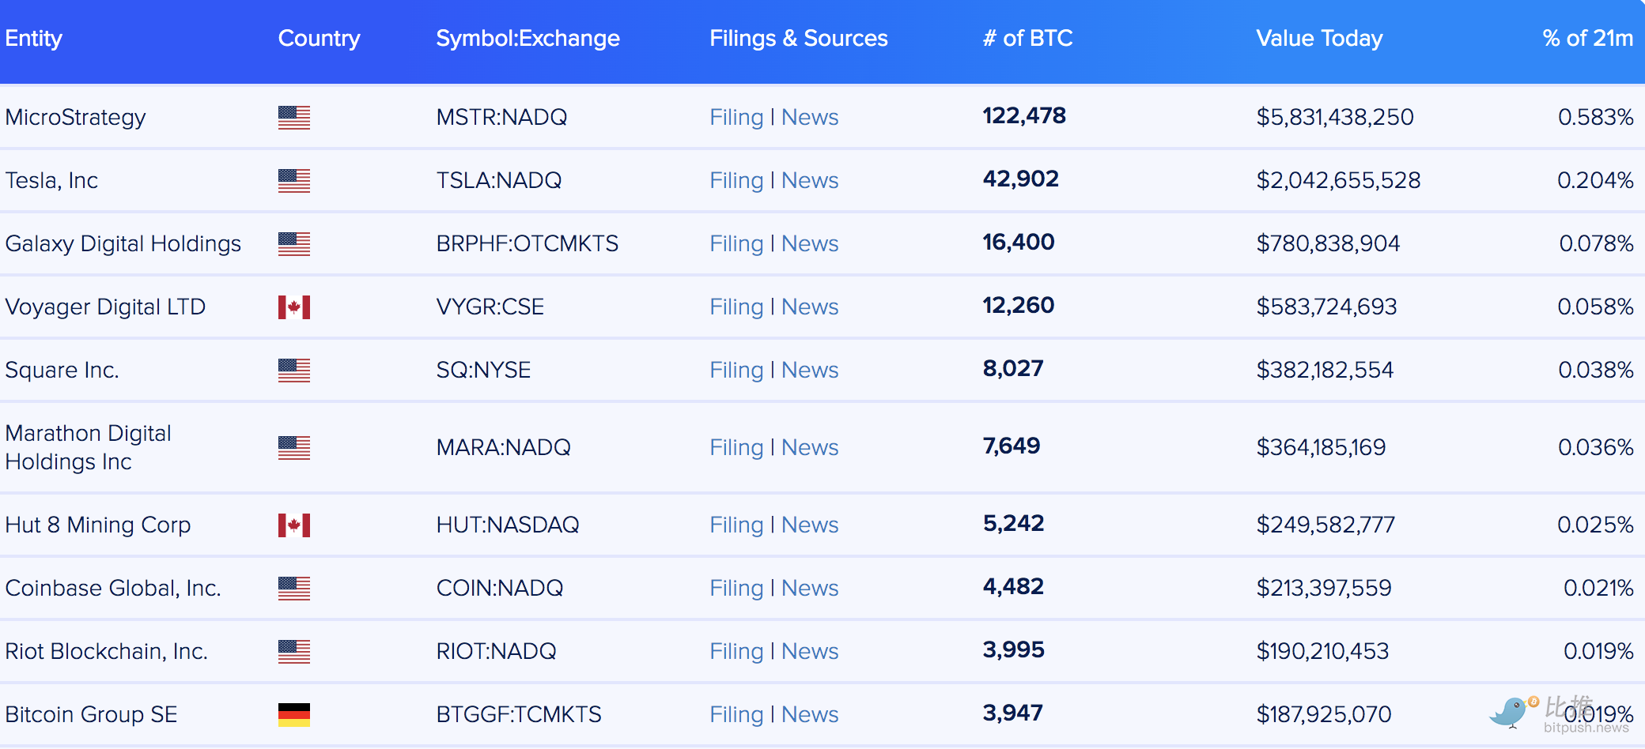This screenshot has width=1645, height=749.
Task: Click the MSTR:NADQ symbol cell
Action: tap(501, 117)
